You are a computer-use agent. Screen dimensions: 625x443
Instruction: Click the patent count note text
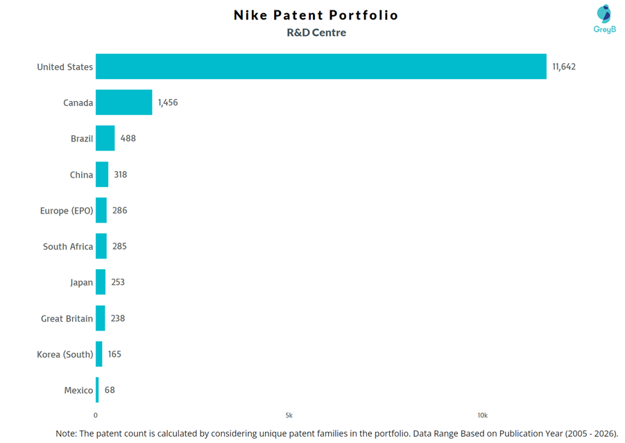(x=336, y=433)
